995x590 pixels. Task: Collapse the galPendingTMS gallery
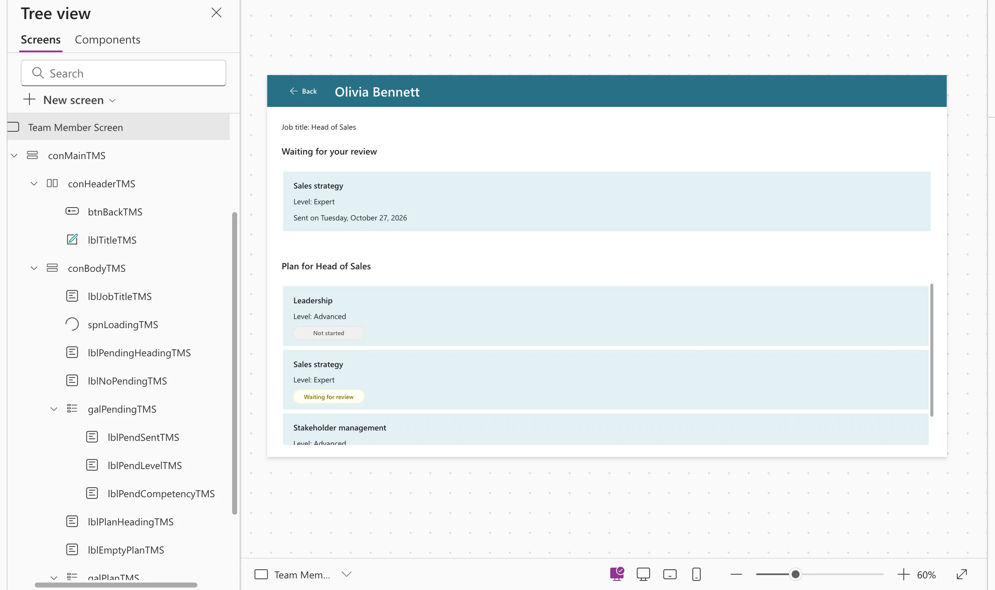point(54,409)
